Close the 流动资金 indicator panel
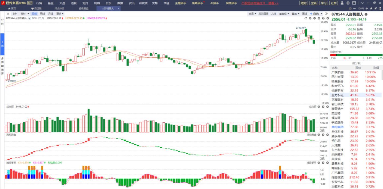 click(327, 135)
